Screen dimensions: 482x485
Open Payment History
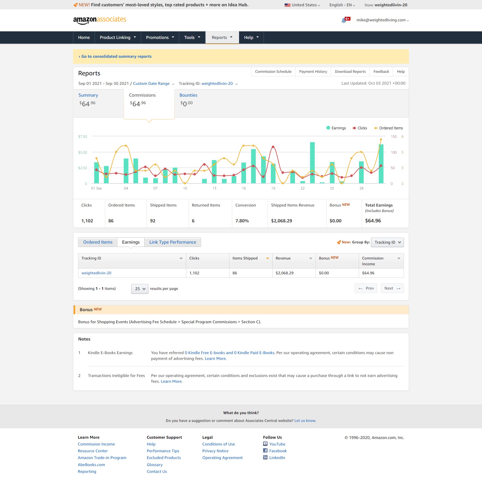(x=313, y=72)
